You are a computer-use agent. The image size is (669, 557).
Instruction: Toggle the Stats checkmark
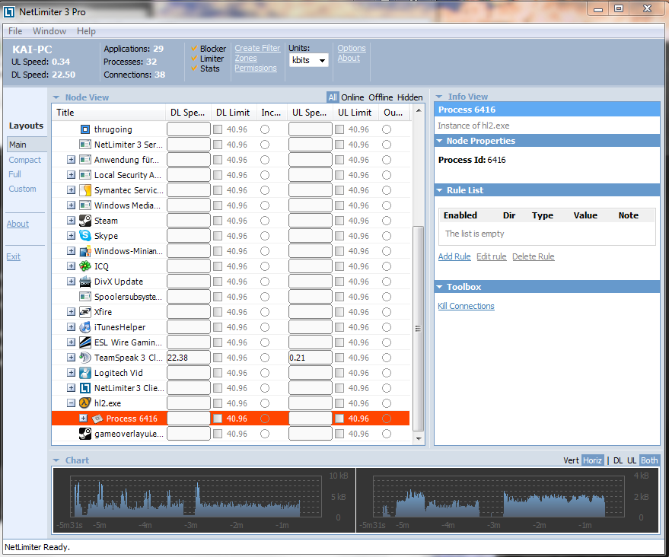[x=194, y=68]
